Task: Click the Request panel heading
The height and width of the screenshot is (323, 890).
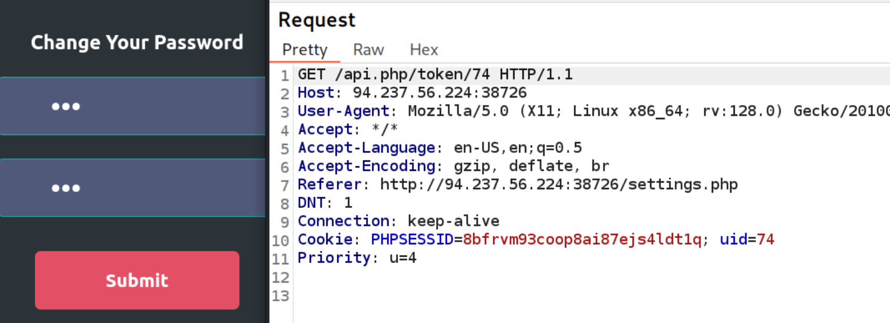Action: click(x=317, y=20)
